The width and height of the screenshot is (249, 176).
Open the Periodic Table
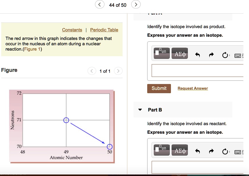(104, 30)
